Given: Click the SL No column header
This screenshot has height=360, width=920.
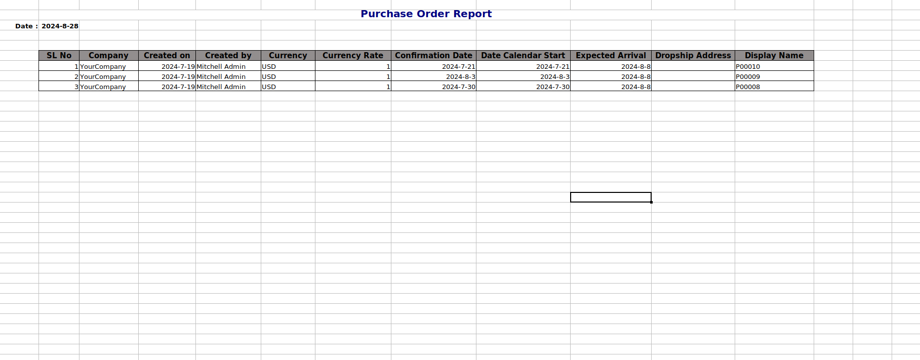Looking at the screenshot, I should click(x=59, y=56).
